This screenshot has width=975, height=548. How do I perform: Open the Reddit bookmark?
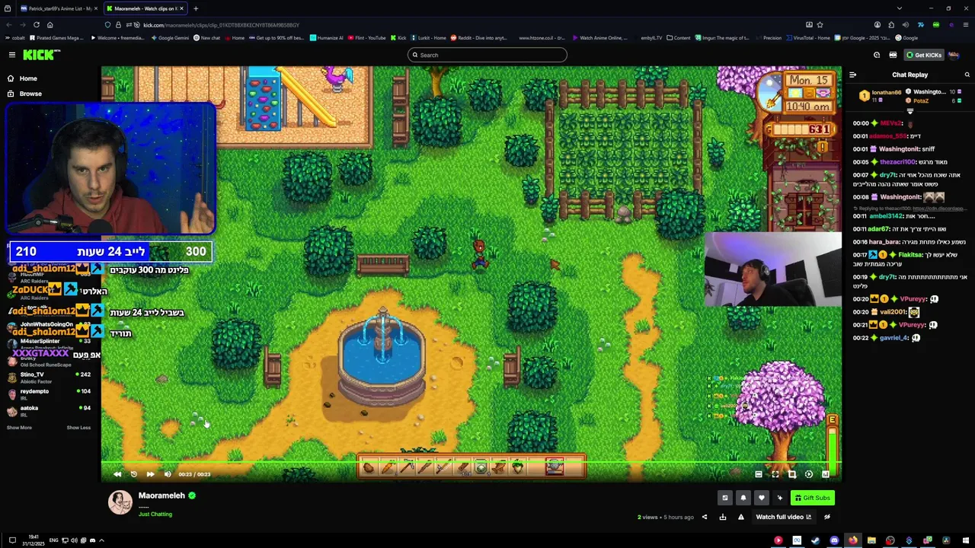point(478,37)
